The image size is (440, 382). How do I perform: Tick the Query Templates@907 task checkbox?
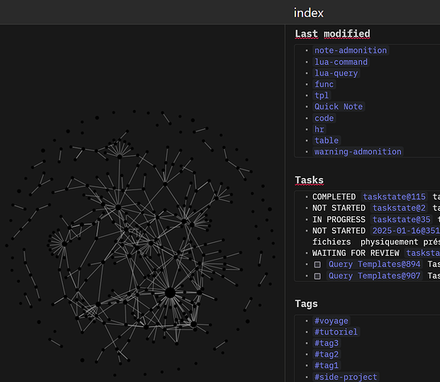pyautogui.click(x=318, y=276)
